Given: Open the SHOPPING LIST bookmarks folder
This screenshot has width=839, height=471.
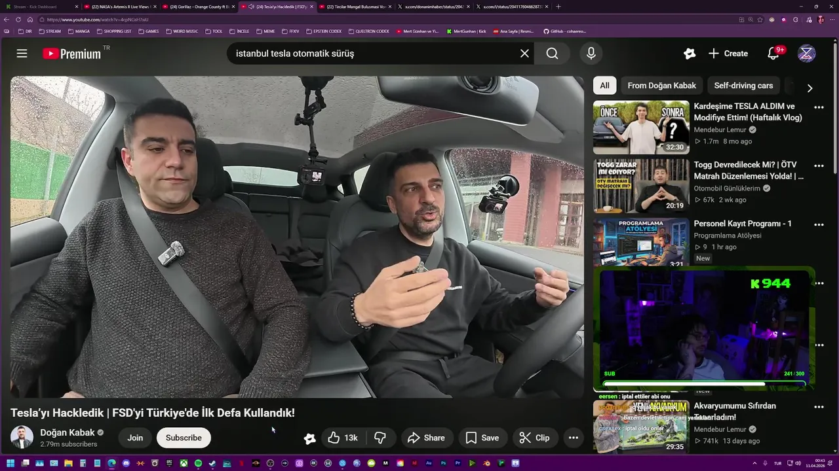Looking at the screenshot, I should click(114, 31).
